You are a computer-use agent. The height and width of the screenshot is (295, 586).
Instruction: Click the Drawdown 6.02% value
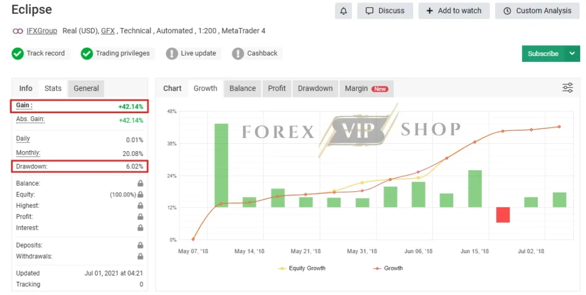[134, 166]
